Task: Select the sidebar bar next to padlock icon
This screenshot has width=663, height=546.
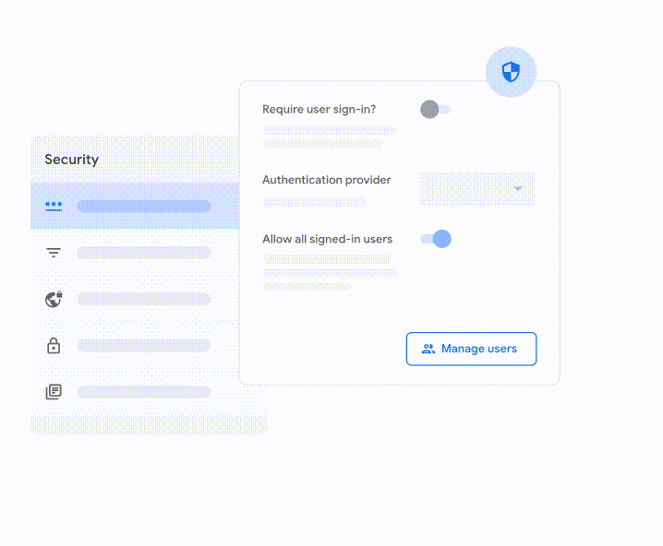Action: [x=143, y=346]
